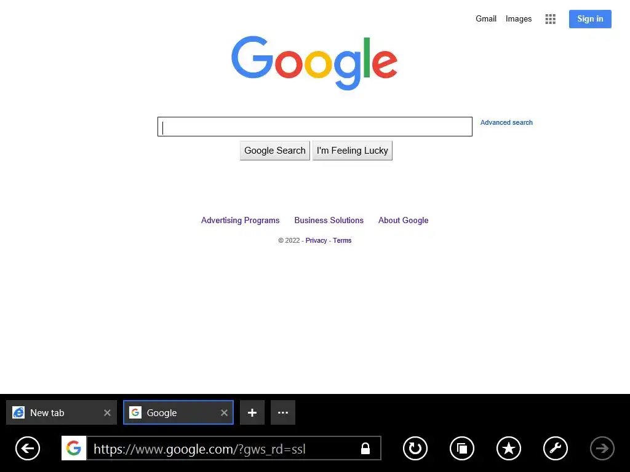
Task: Open the Images link
Action: coord(519,19)
